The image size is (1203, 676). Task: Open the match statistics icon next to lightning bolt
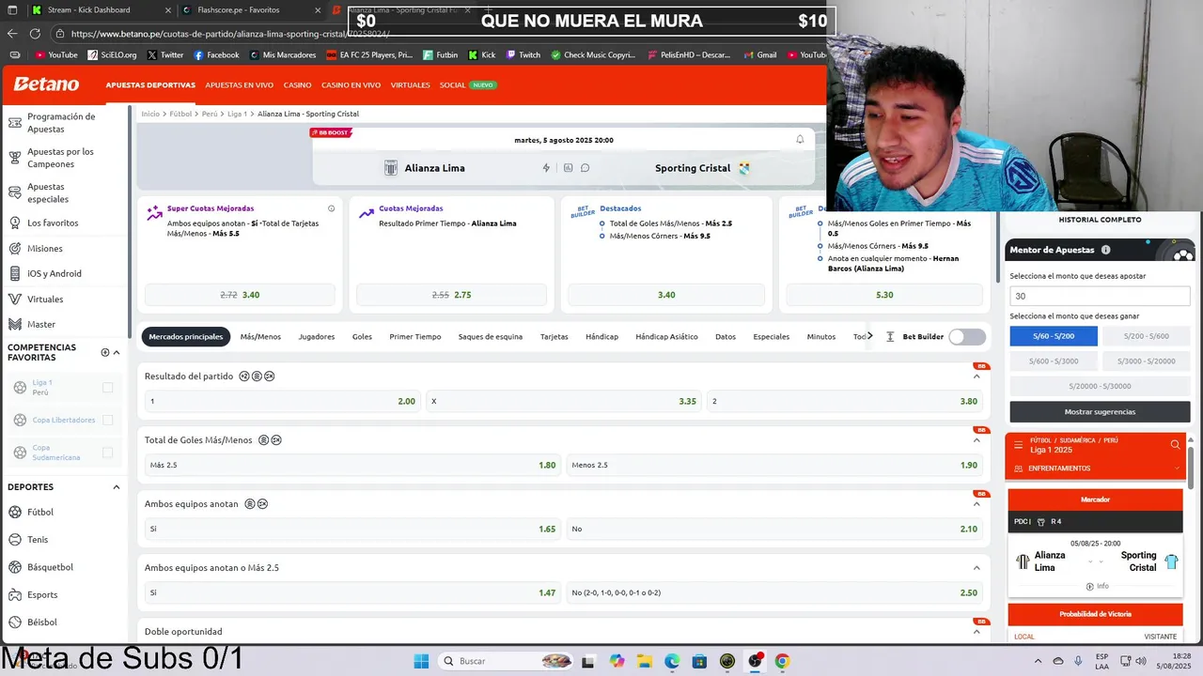[x=568, y=168]
